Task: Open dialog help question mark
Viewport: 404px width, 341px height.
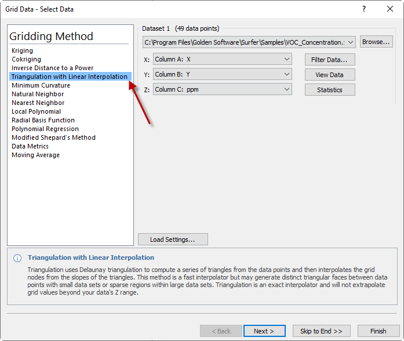Action: (x=364, y=9)
